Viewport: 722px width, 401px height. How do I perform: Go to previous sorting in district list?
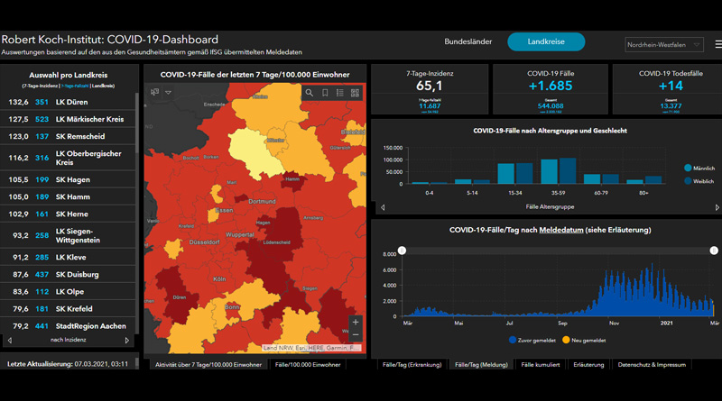coord(10,341)
